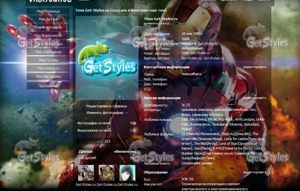300x191 pixels.
Task: Click music tag Disturbed
Action: [x=251, y=125]
